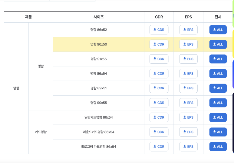Download ALL files for 일반카드명함 86x54
The height and width of the screenshot is (163, 234).
click(218, 117)
